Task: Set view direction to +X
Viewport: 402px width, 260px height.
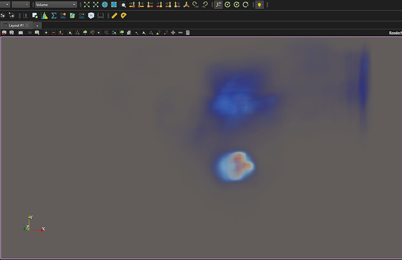Action: [132, 5]
